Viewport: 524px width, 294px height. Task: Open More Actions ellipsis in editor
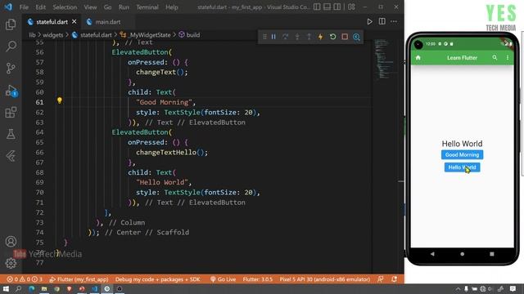[x=394, y=22]
